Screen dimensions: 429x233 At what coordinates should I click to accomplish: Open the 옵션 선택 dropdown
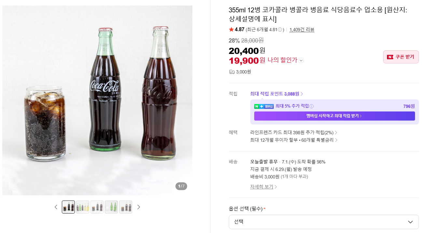[x=324, y=222]
